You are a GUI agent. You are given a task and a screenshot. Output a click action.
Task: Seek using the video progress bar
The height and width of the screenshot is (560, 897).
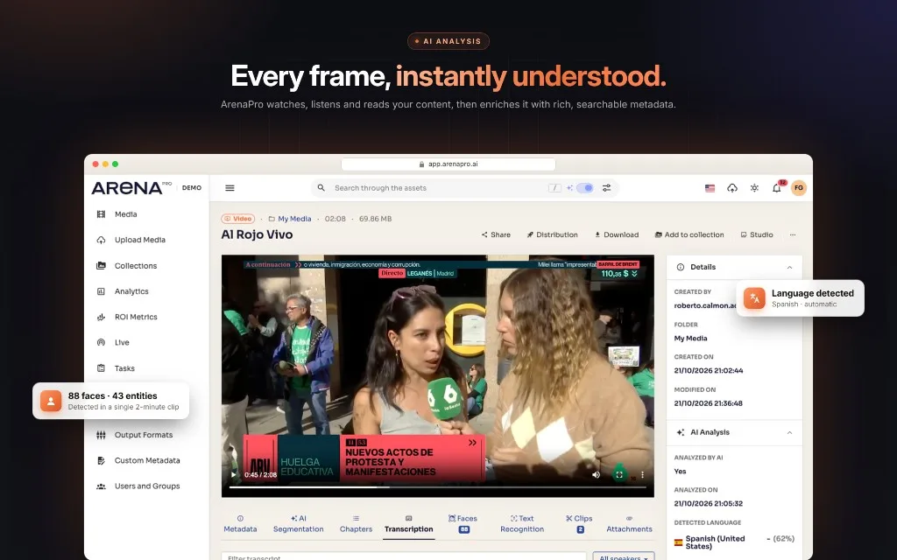(x=438, y=487)
